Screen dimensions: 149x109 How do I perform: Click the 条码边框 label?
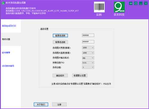pyautogui.click(x=57, y=67)
